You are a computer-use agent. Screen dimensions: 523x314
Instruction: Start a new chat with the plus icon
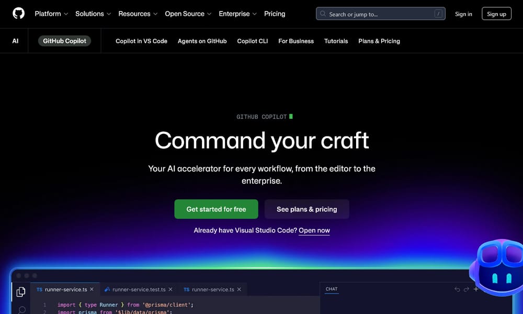(476, 288)
